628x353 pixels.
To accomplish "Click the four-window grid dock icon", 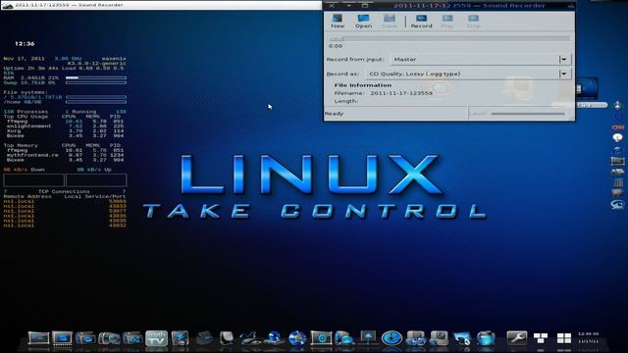I will (x=564, y=338).
